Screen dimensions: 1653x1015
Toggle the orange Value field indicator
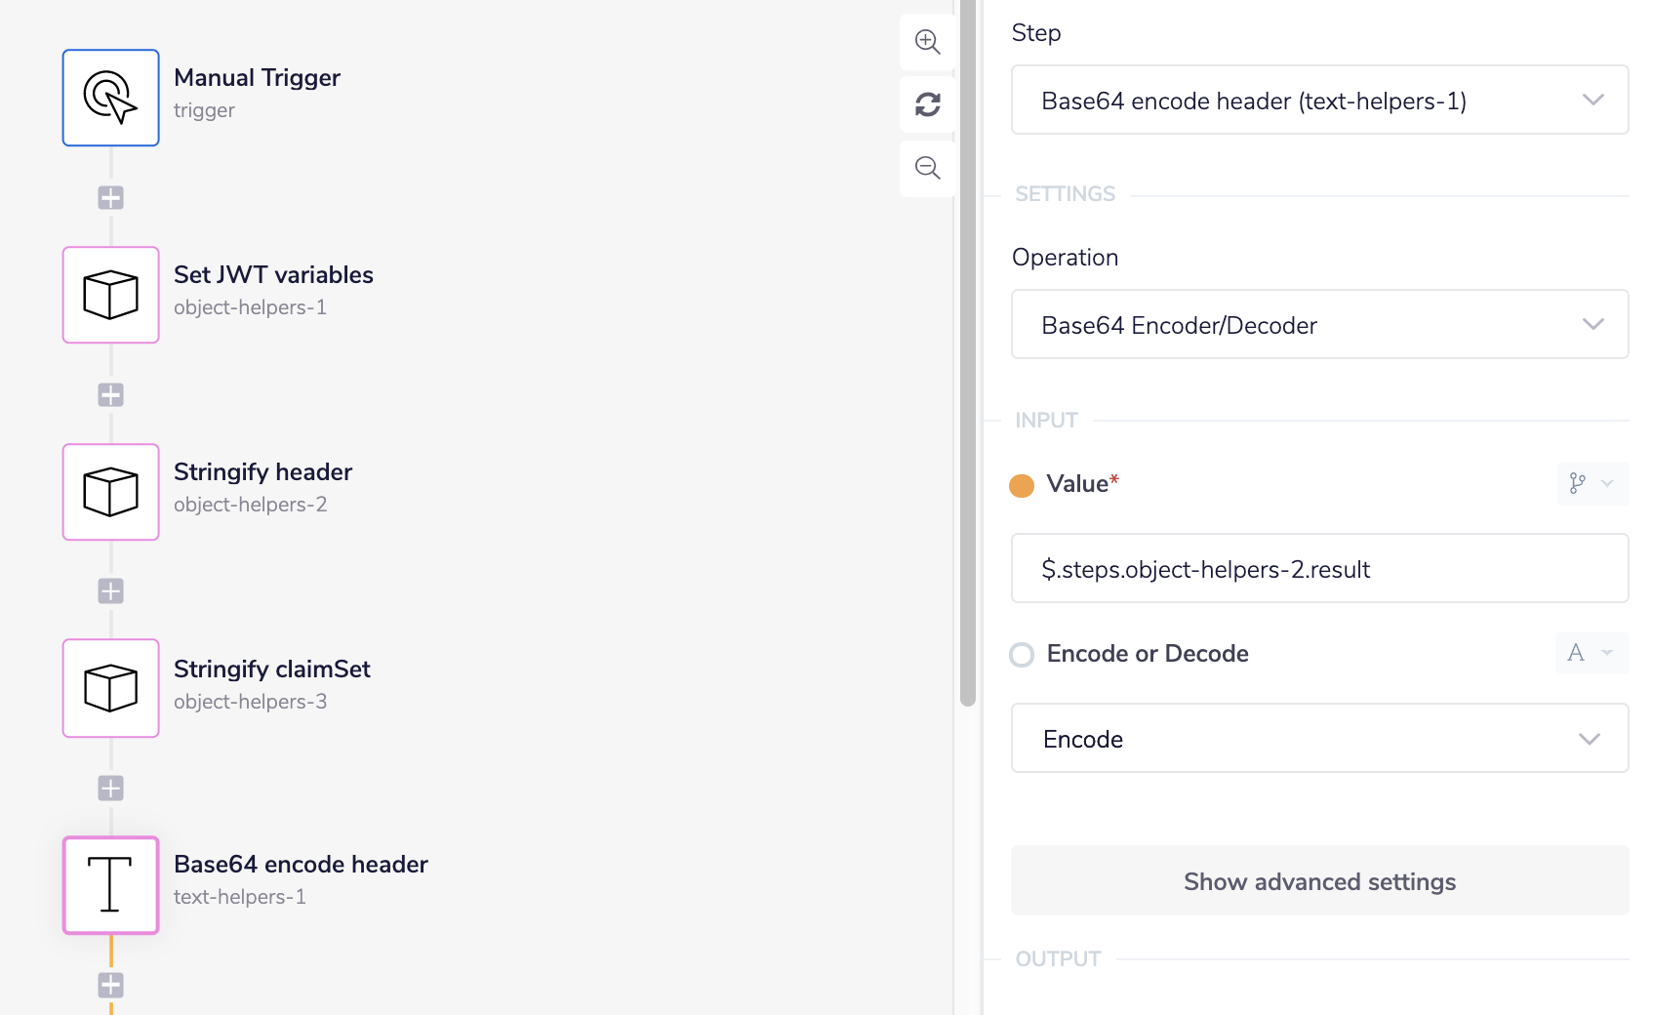pos(1022,485)
